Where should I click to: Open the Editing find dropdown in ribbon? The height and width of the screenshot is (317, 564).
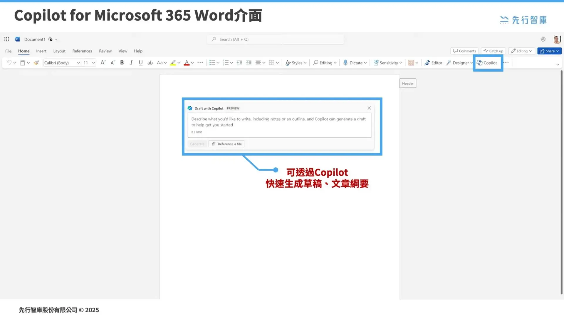click(325, 63)
